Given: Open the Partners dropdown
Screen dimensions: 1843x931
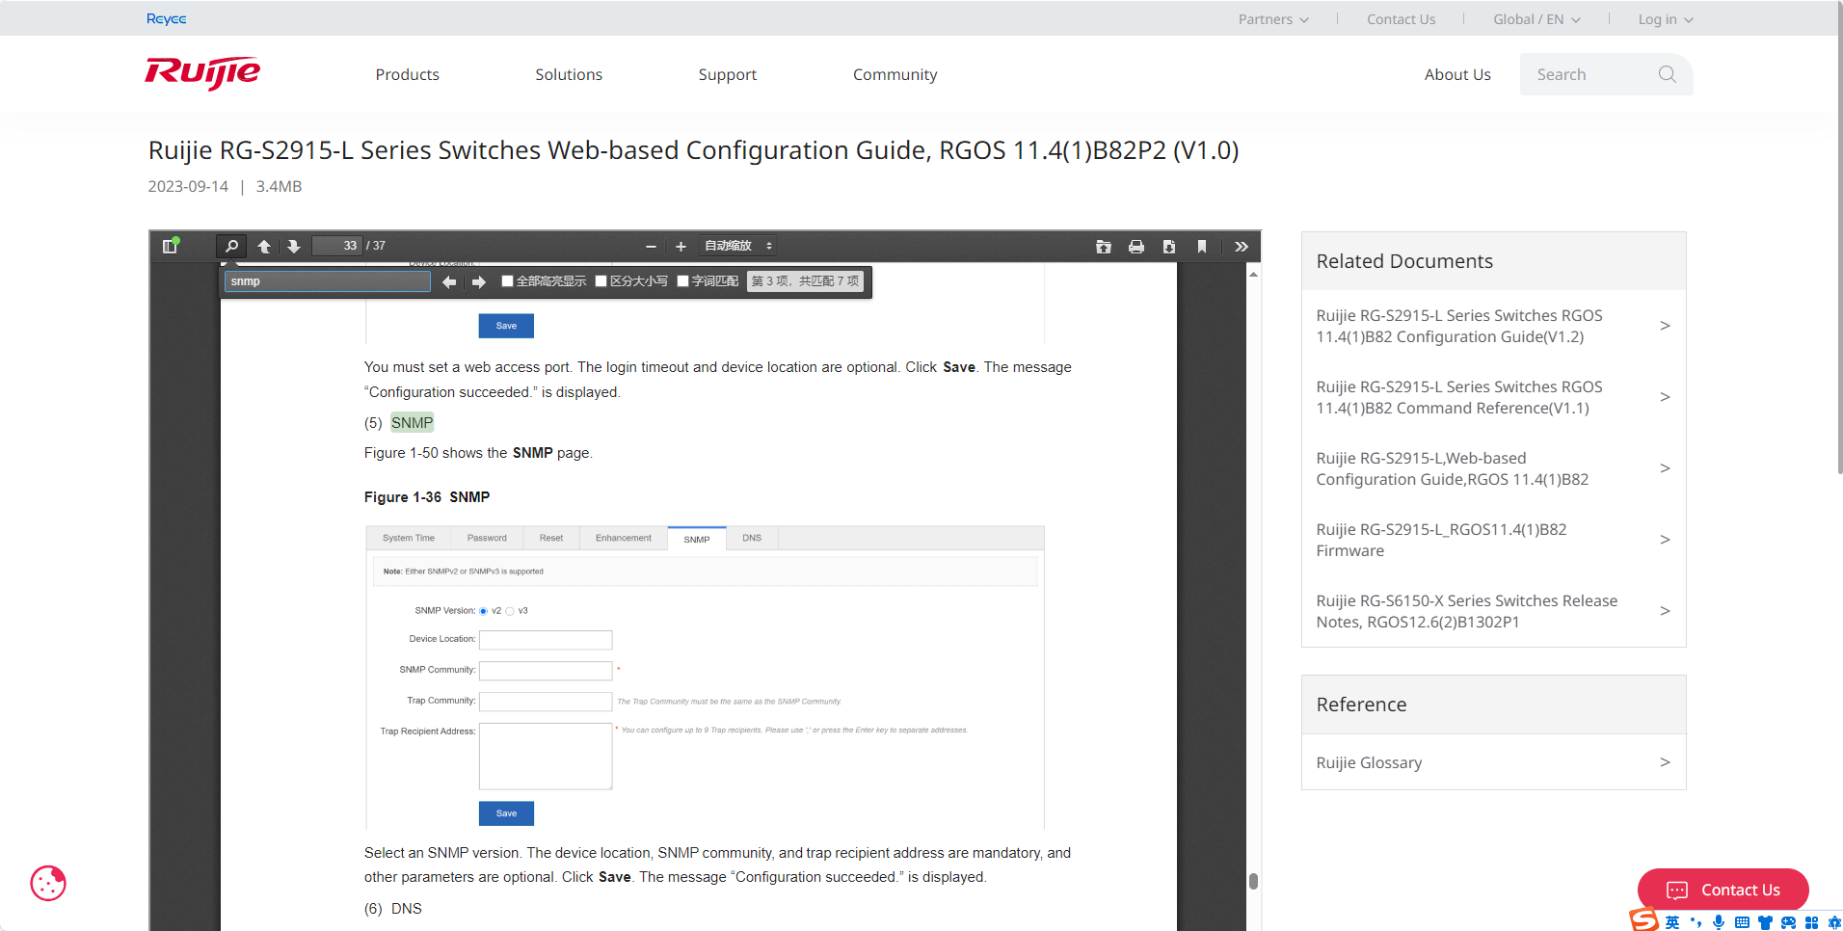Looking at the screenshot, I should [1273, 19].
